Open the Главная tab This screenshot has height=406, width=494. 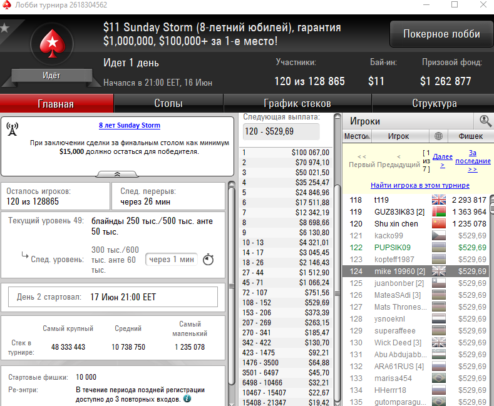tap(56, 104)
